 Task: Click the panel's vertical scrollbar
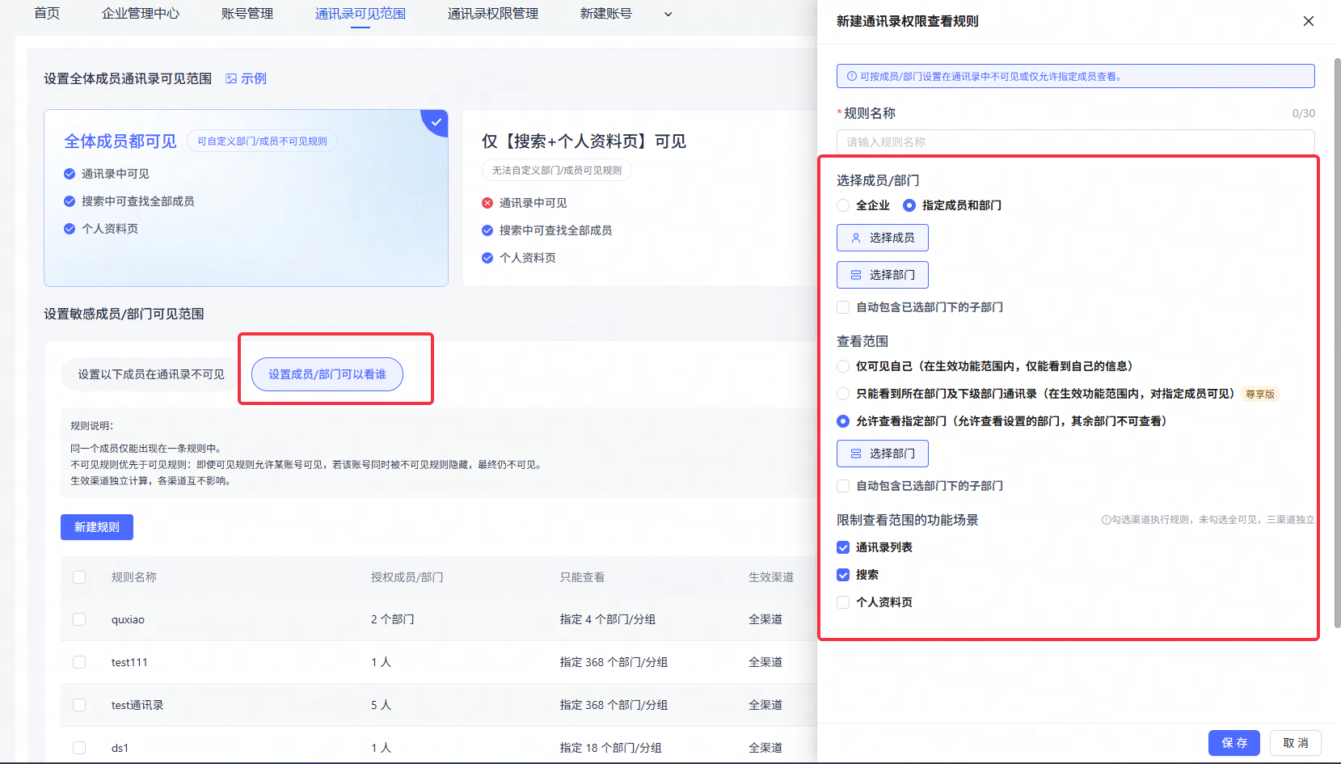click(x=1337, y=344)
